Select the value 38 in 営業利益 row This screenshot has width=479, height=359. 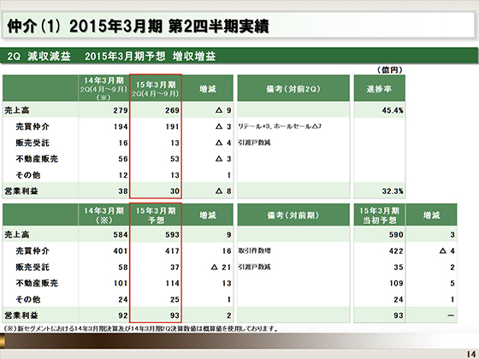[x=123, y=191]
